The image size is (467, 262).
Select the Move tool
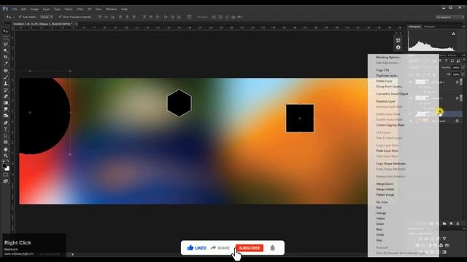pos(6,31)
